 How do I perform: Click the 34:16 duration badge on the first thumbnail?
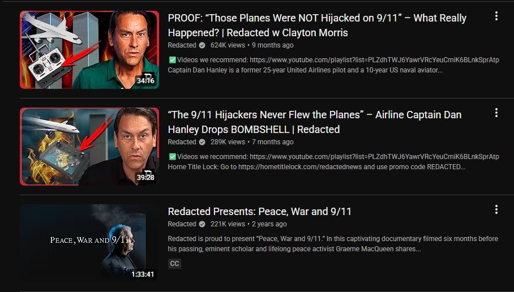[x=145, y=80]
